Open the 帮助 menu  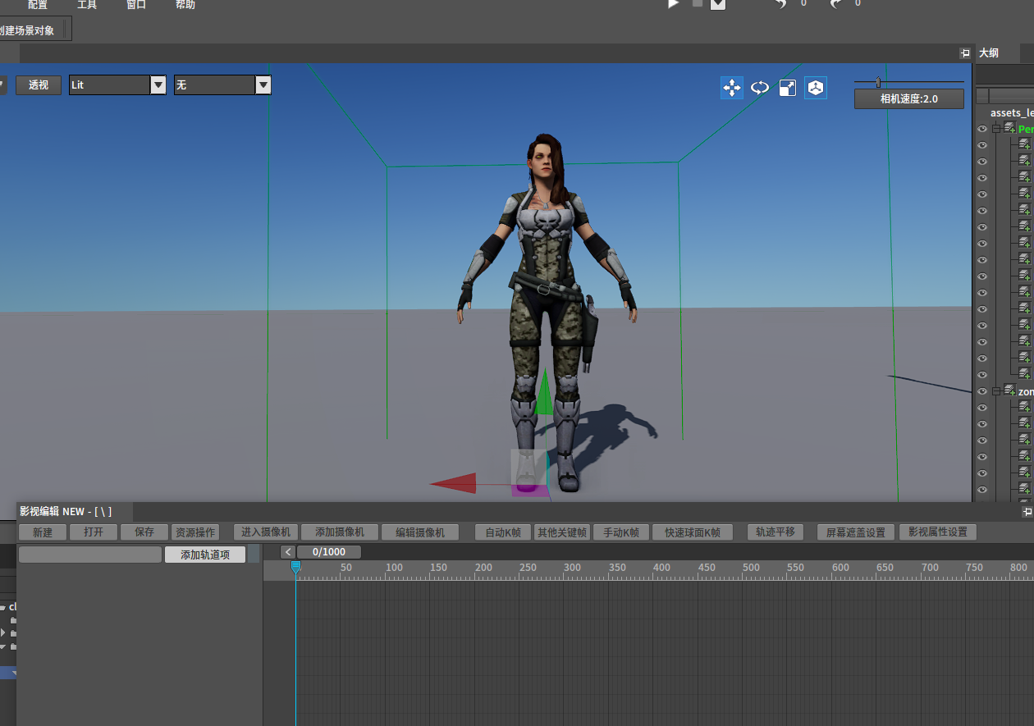click(185, 5)
